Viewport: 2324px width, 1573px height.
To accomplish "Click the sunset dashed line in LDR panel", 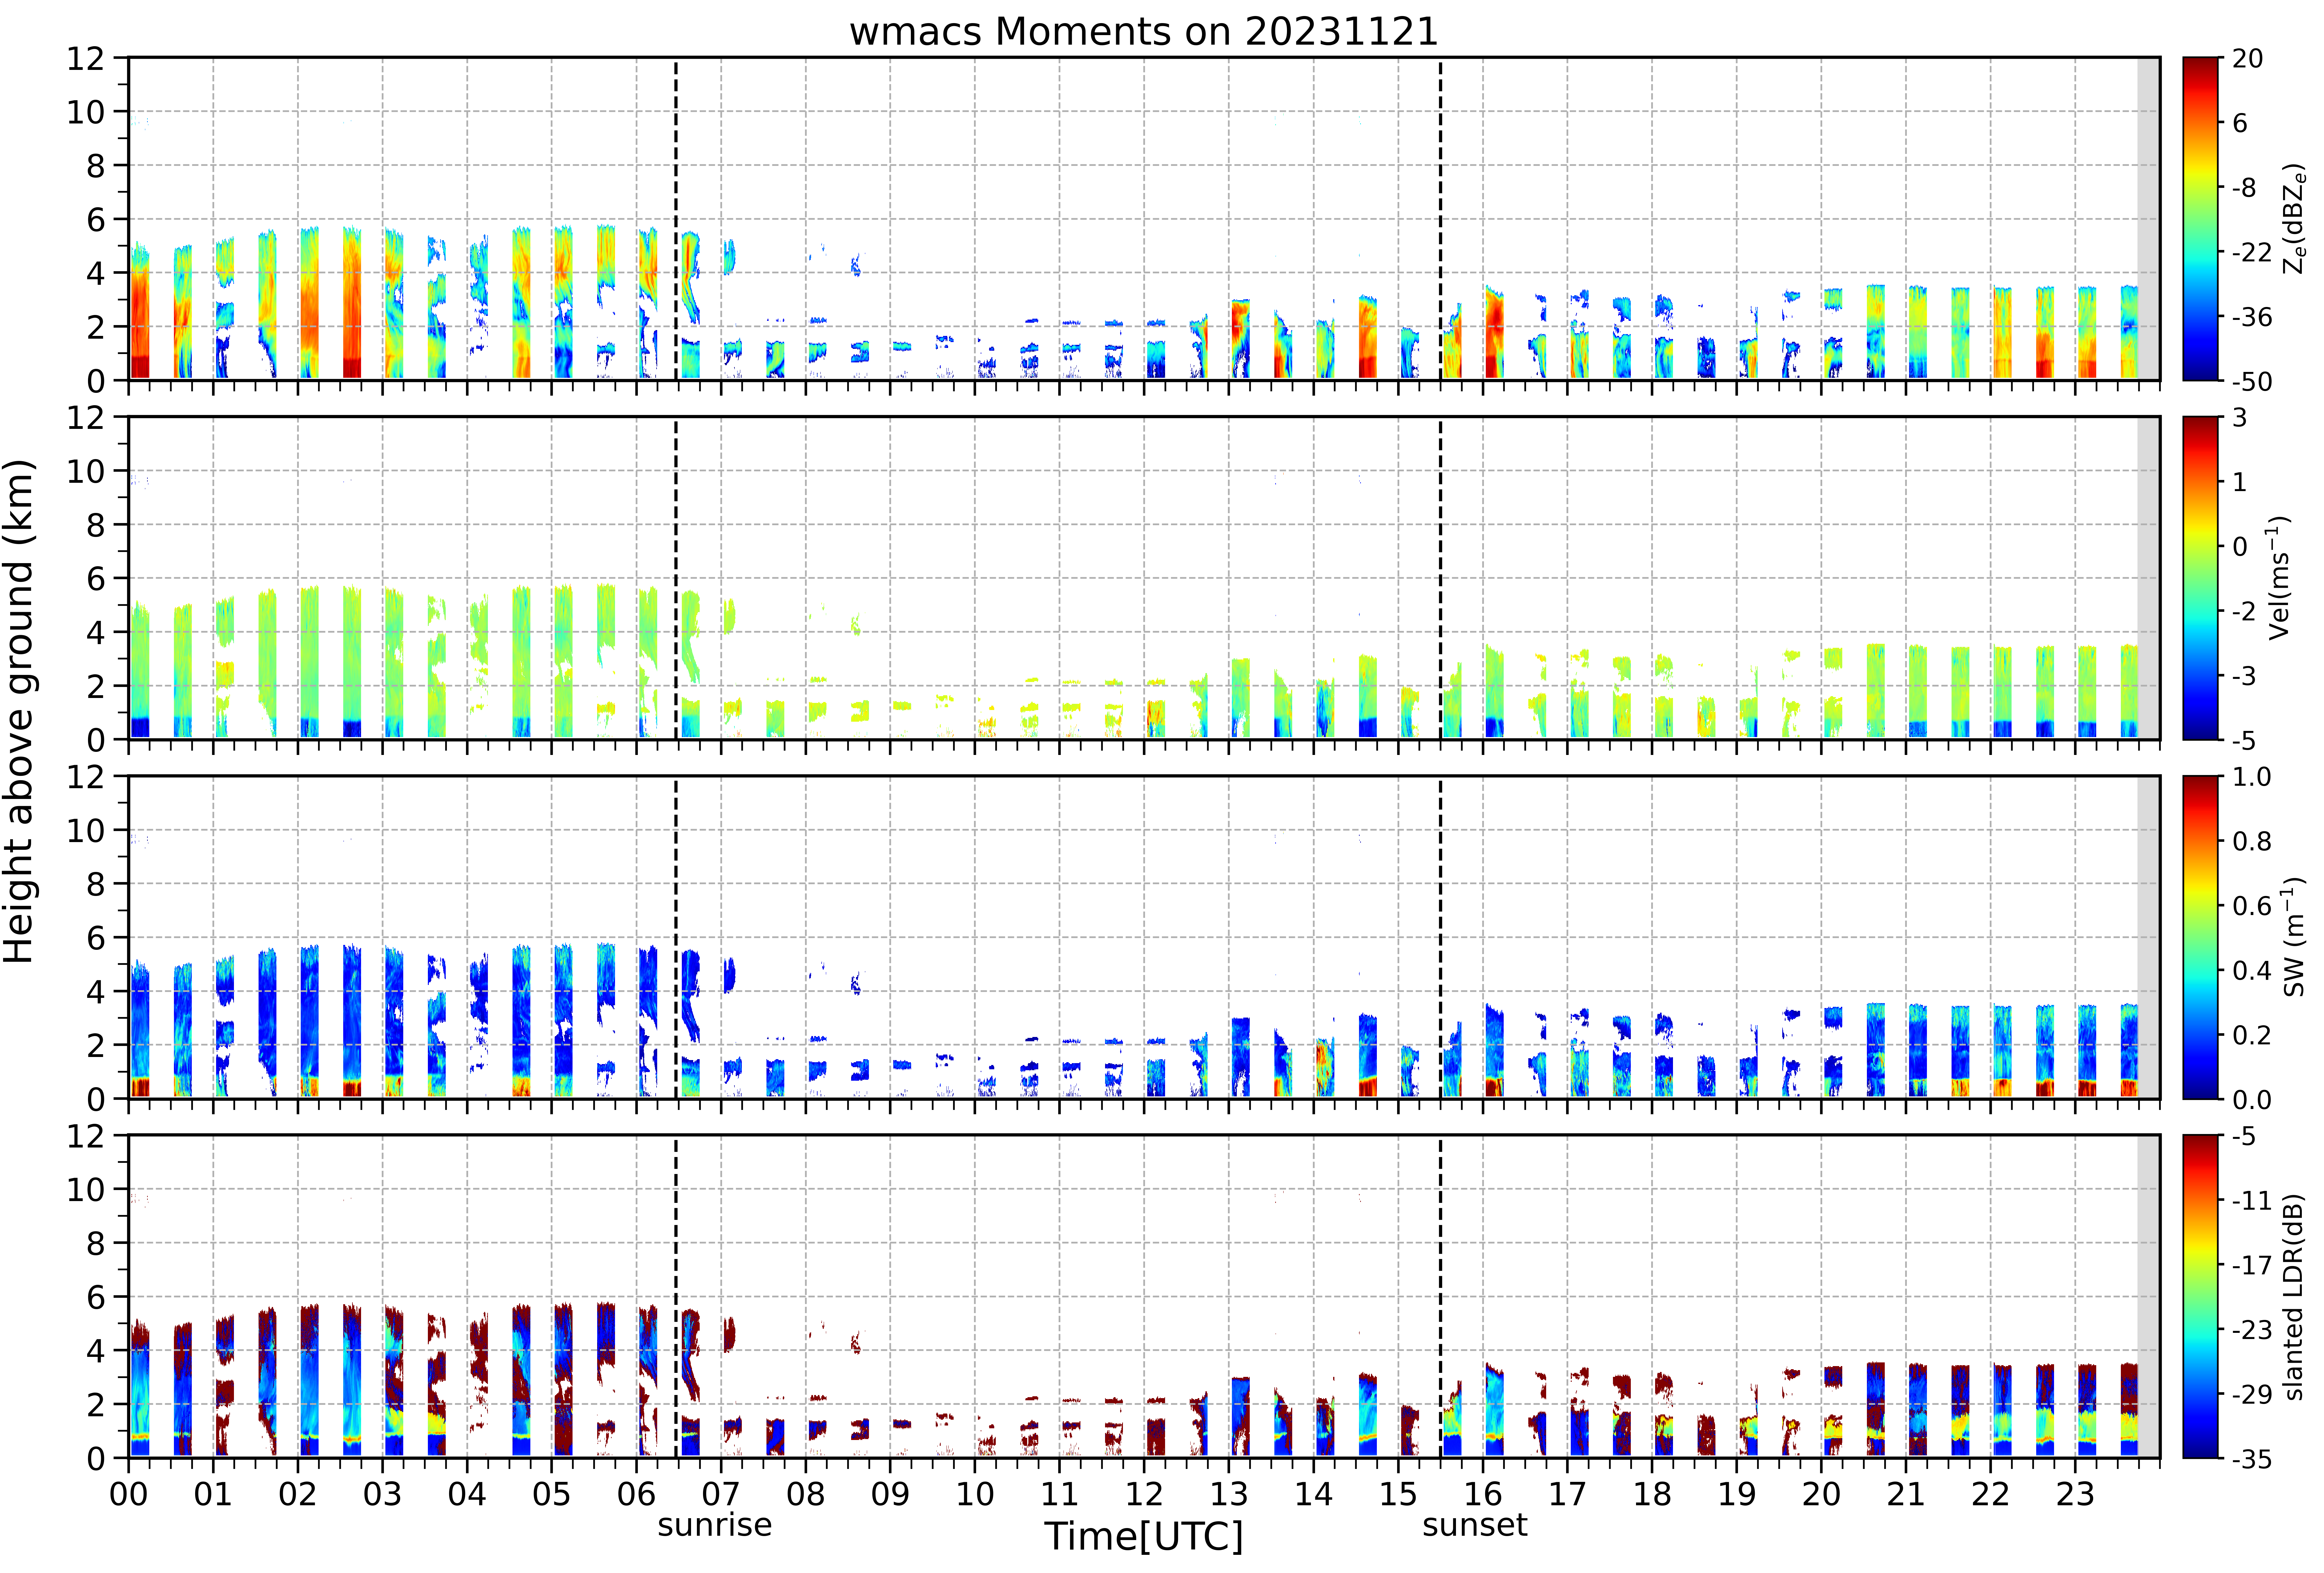I will click(1440, 1297).
